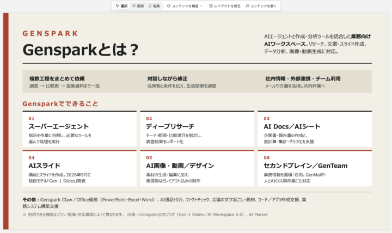Viewport: 392px width, 233px height.
Task: Select the card number '01'
Action: 31,119
